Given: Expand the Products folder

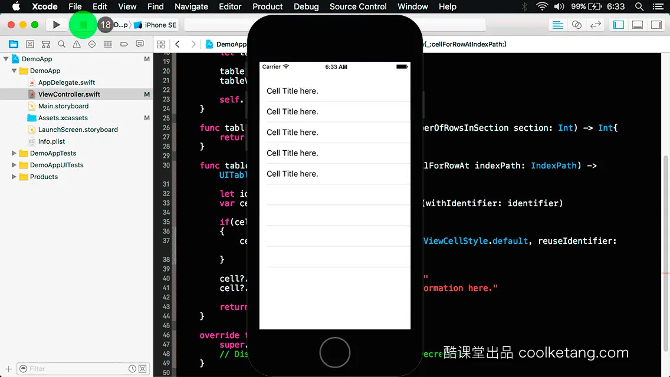Looking at the screenshot, I should [x=14, y=177].
